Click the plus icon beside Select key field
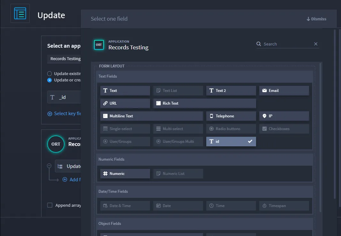Screen dimensions: 341x236 point(50,114)
